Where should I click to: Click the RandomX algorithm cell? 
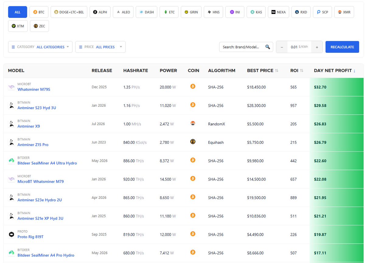point(216,124)
